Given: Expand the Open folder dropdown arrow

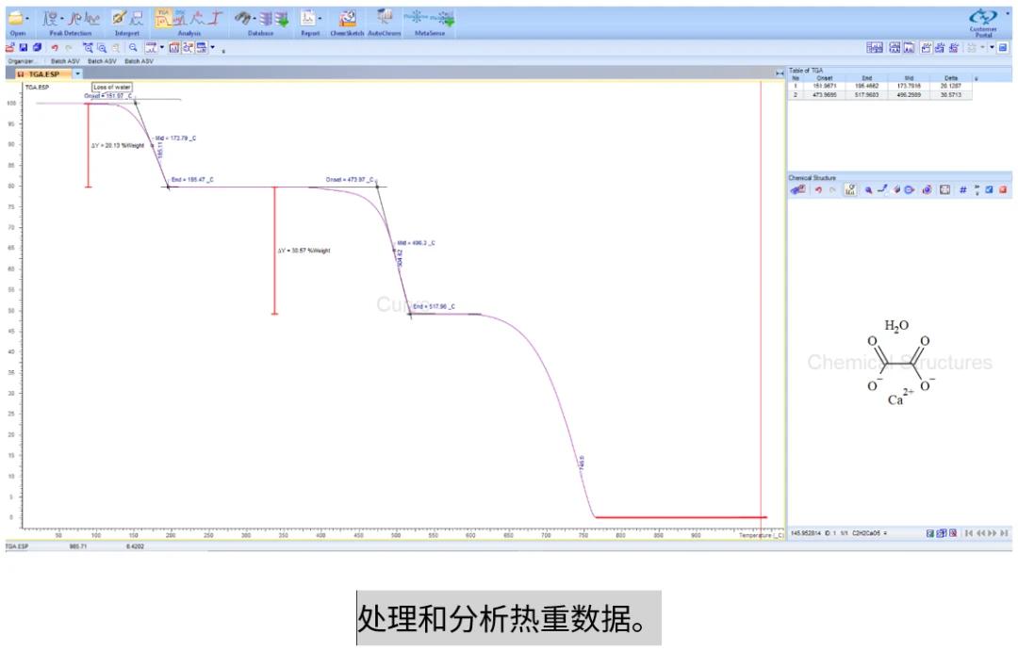Looking at the screenshot, I should [27, 19].
